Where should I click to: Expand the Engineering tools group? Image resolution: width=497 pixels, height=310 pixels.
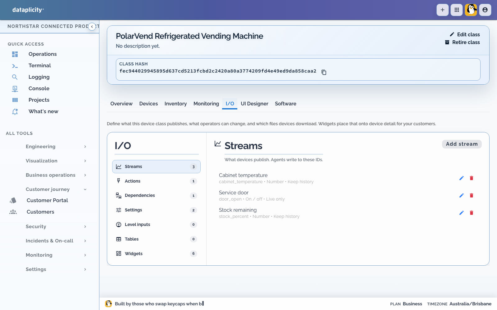click(x=56, y=147)
